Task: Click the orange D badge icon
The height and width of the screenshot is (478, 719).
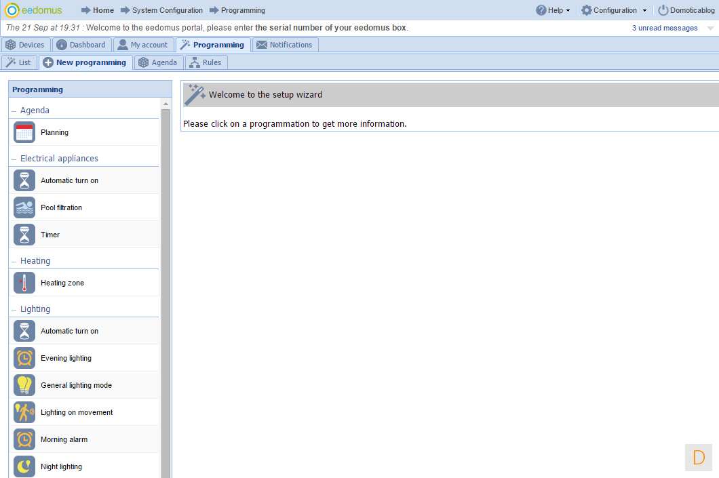Action: [x=699, y=458]
